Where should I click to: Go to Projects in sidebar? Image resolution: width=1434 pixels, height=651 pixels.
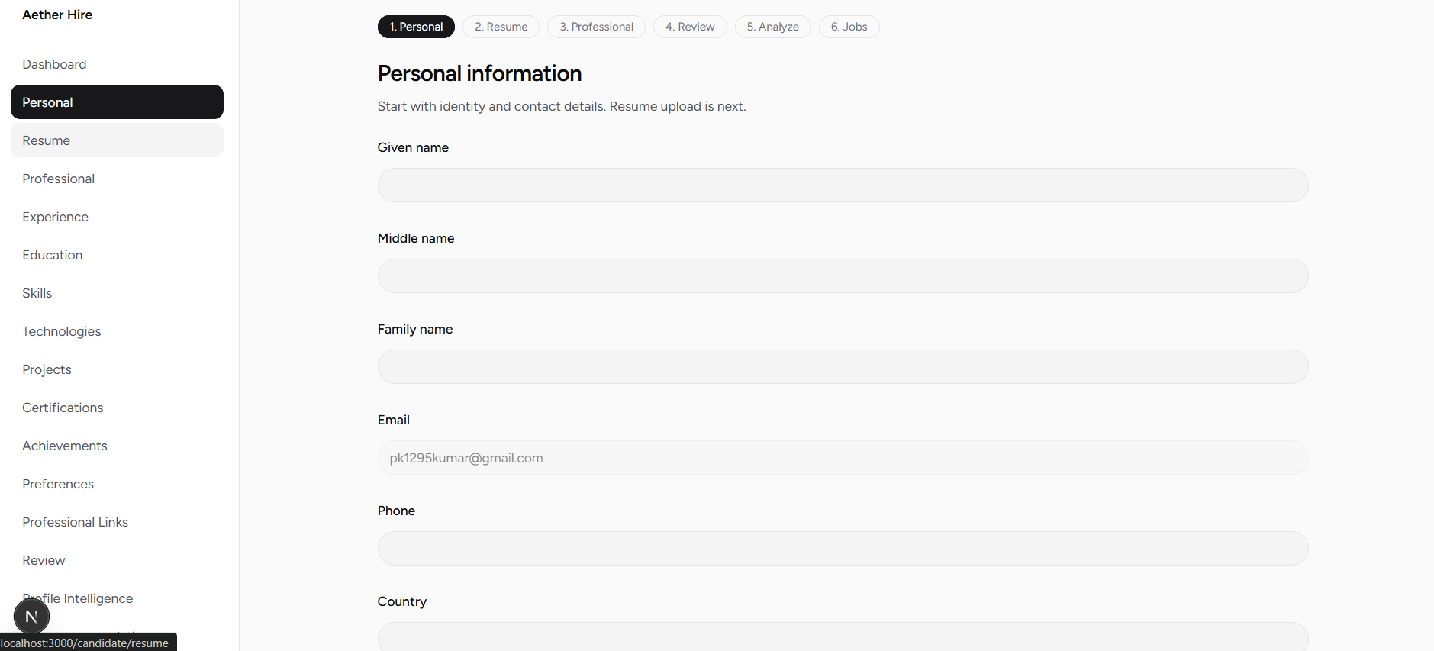coord(117,369)
